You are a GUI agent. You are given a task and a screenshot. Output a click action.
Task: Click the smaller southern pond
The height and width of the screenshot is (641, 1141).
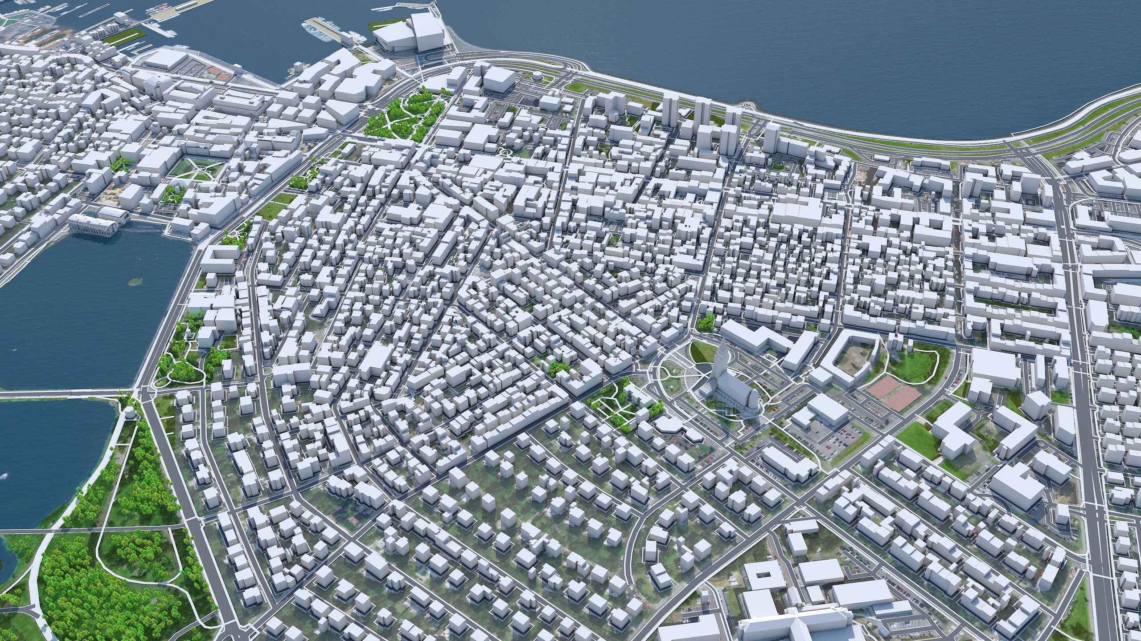[49, 445]
